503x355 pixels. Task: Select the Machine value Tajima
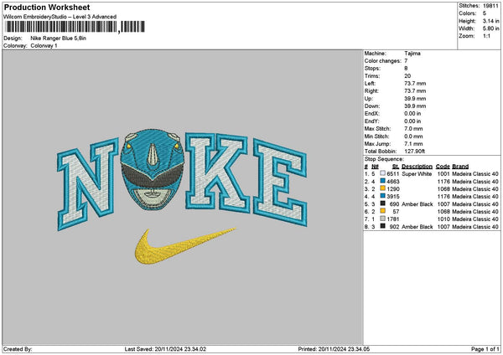coord(412,54)
